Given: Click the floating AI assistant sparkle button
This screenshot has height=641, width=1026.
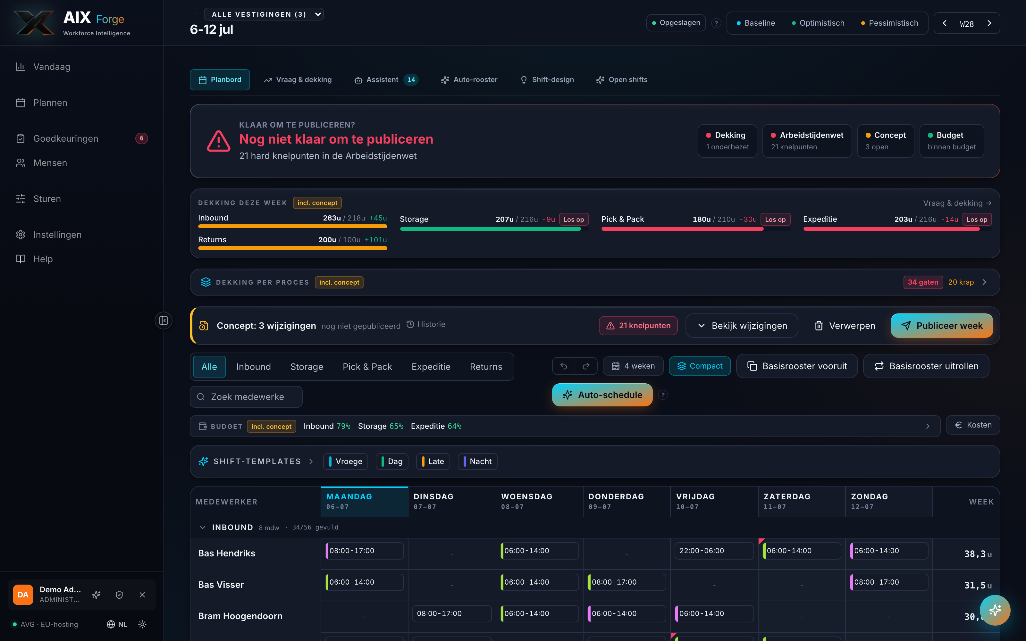Looking at the screenshot, I should pyautogui.click(x=995, y=610).
